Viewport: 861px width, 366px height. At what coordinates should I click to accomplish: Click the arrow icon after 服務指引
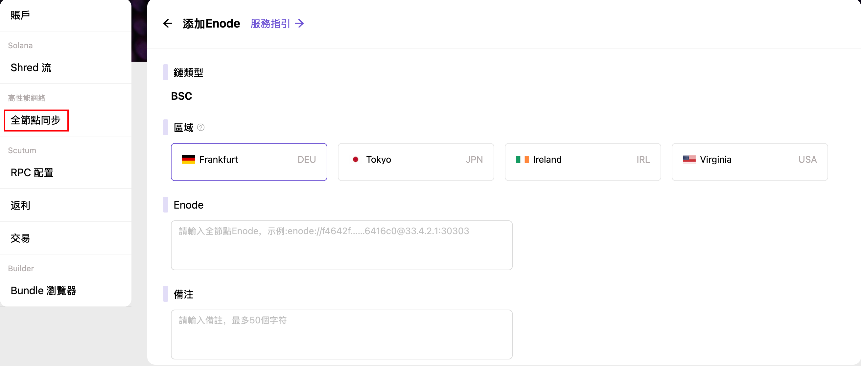299,24
